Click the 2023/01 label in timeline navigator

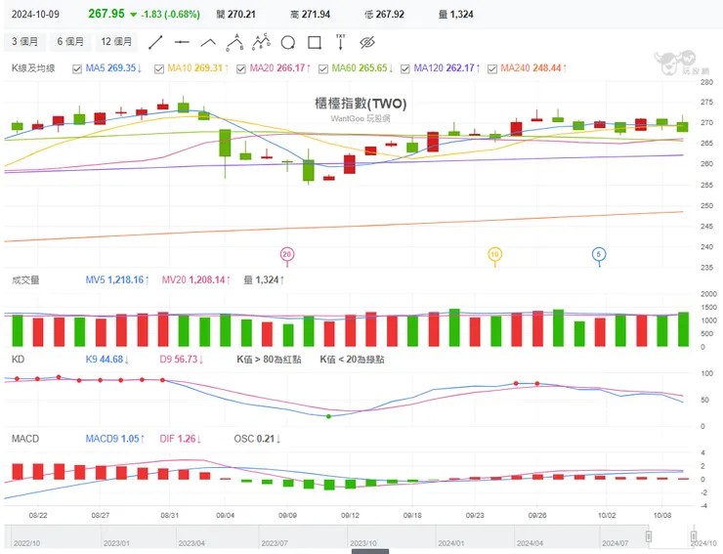point(116,543)
